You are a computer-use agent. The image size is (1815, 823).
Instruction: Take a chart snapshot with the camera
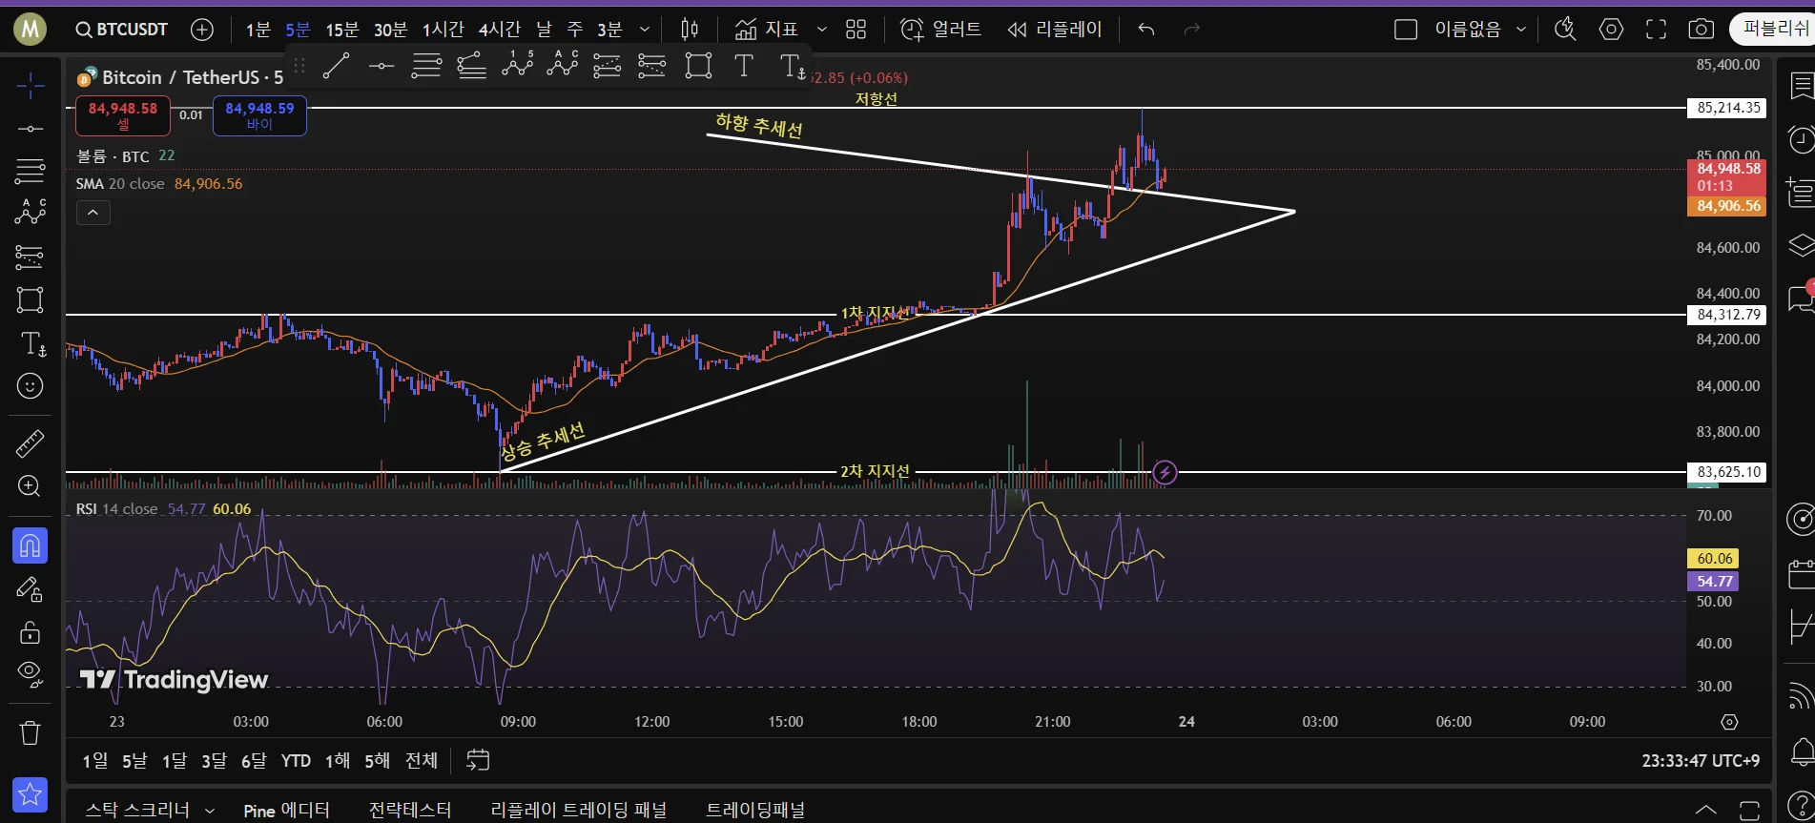pyautogui.click(x=1701, y=30)
